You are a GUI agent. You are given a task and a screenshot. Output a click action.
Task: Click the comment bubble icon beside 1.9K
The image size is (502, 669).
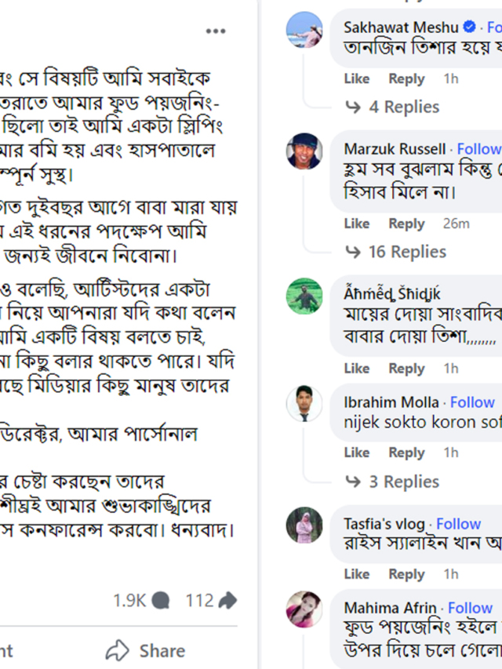click(161, 600)
